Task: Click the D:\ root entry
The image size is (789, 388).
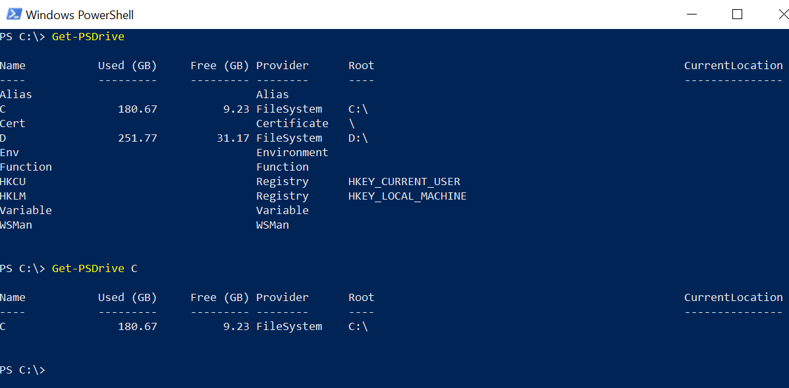Action: coord(358,138)
